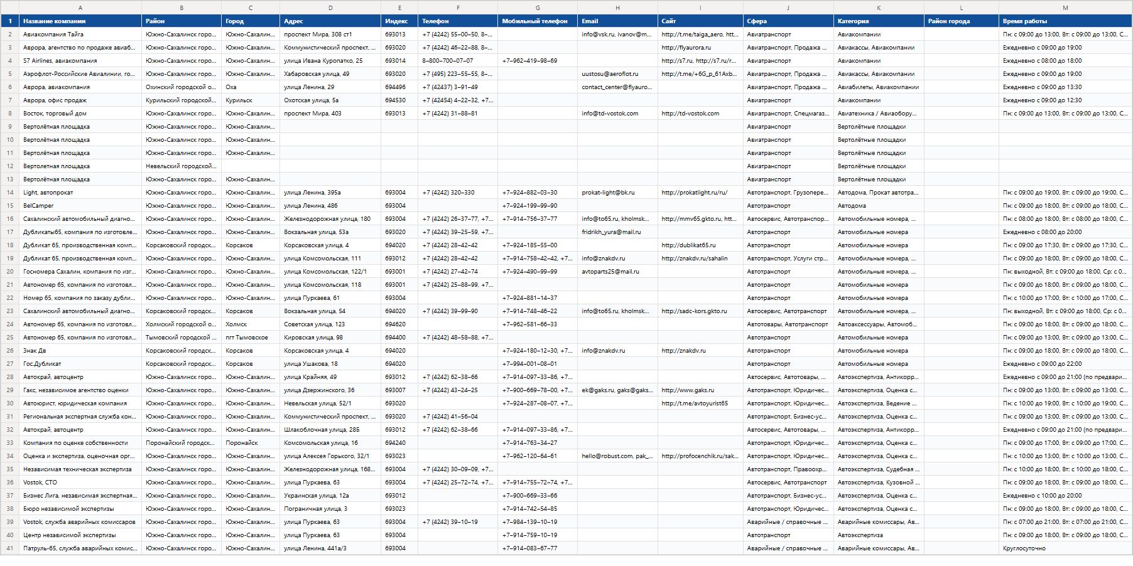Click the "Категория" header cell
This screenshot has height=566, width=1133.
[x=879, y=21]
